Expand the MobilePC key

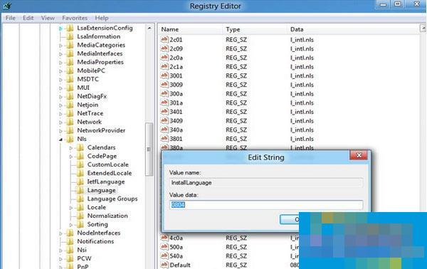tap(60, 71)
